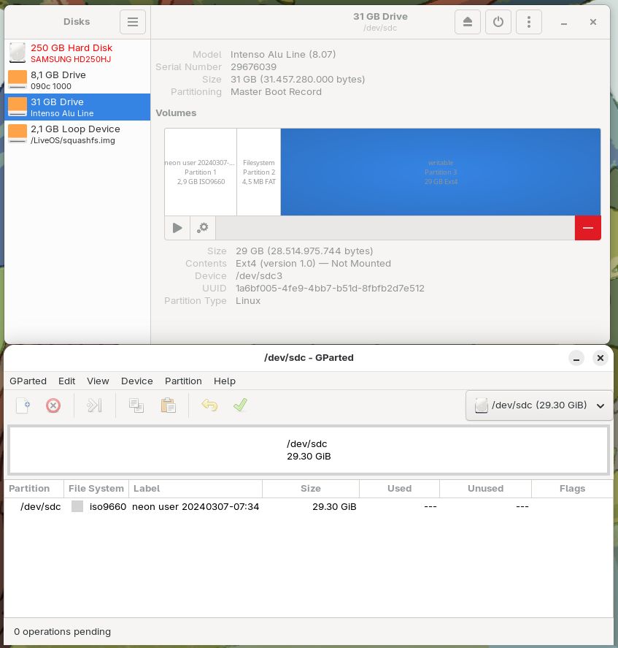Click 0 operations pending status
The height and width of the screenshot is (648, 618).
pos(62,631)
